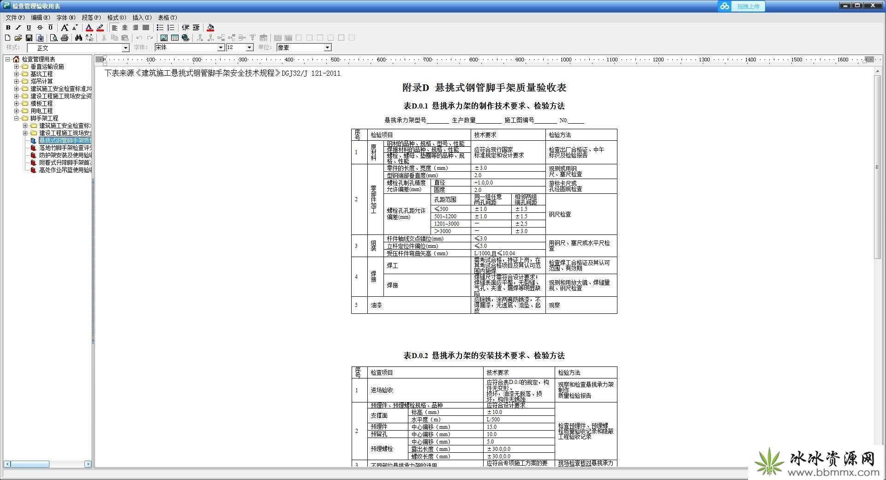The image size is (886, 480).
Task: Toggle overline formatting
Action: pyautogui.click(x=50, y=28)
